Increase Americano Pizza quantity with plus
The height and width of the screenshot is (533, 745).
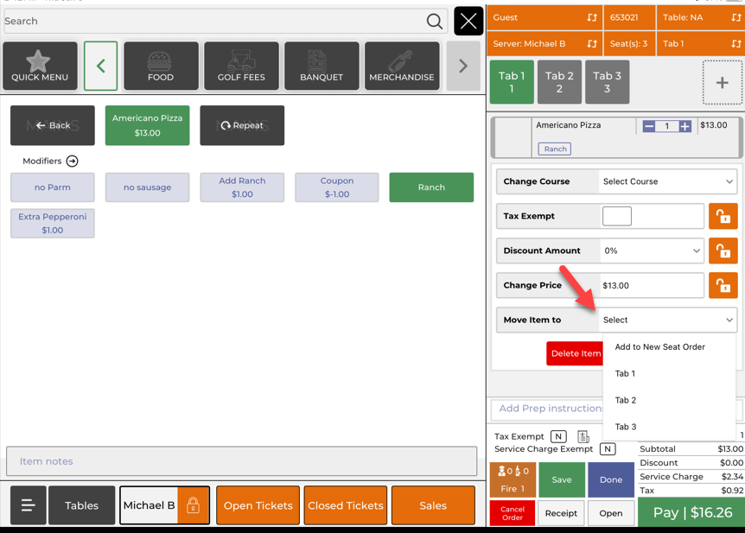685,126
